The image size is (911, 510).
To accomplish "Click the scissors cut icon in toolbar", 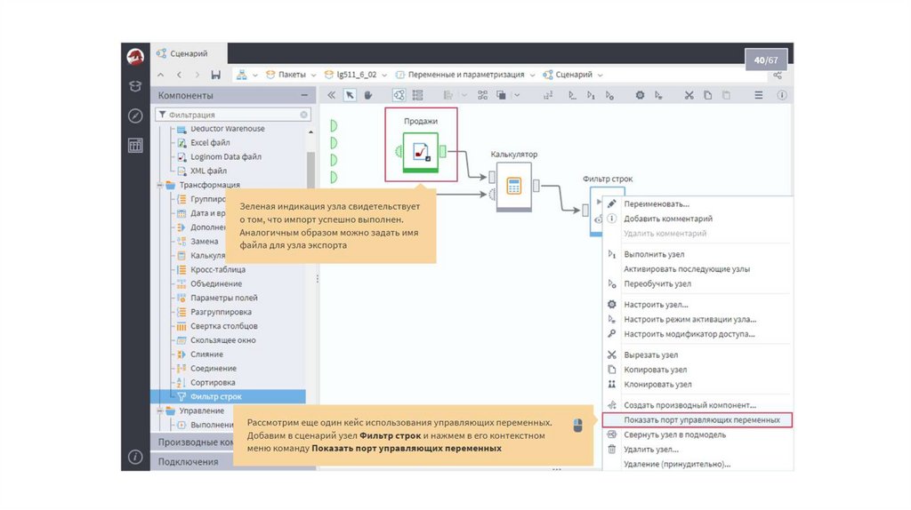I will [x=689, y=95].
